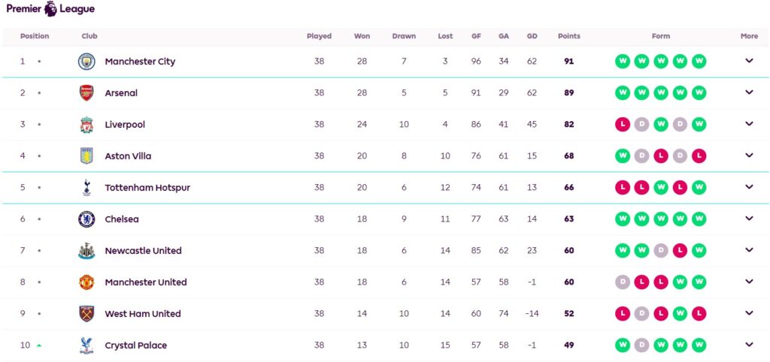Click the Manchester City club crest
Image resolution: width=770 pixels, height=362 pixels.
tap(87, 62)
